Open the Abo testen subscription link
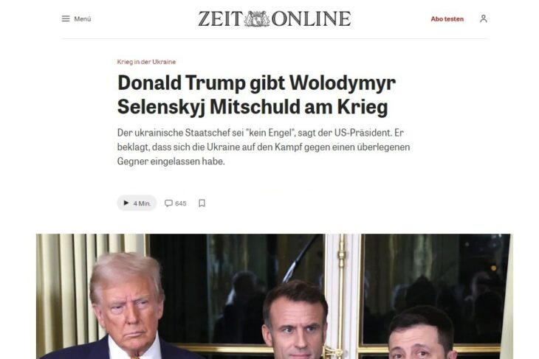The width and height of the screenshot is (539, 359). tap(447, 19)
